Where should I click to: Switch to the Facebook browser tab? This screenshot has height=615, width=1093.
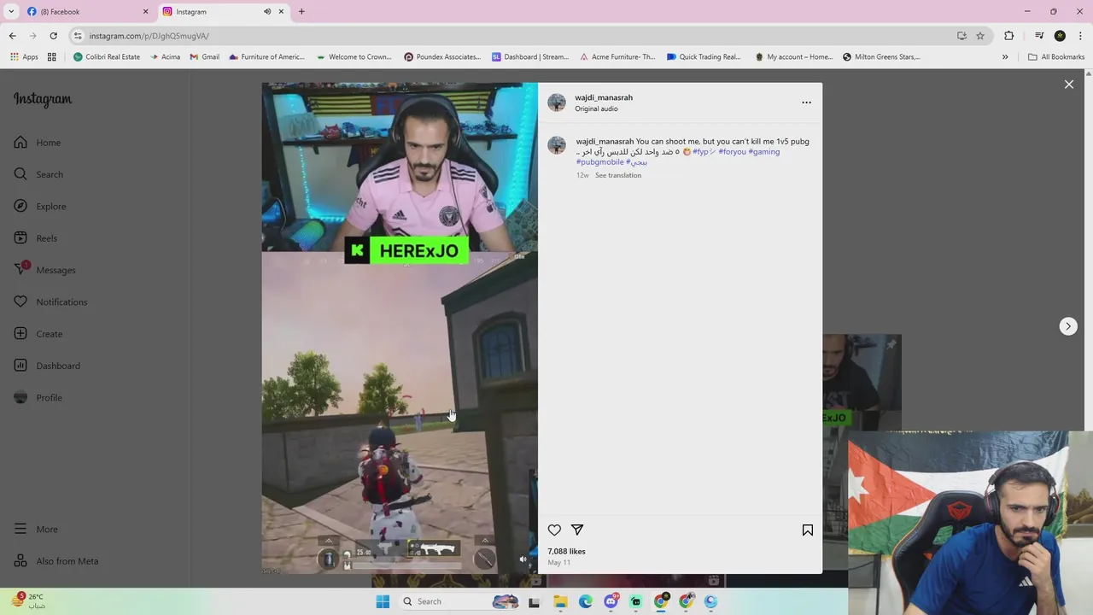[x=85, y=11]
